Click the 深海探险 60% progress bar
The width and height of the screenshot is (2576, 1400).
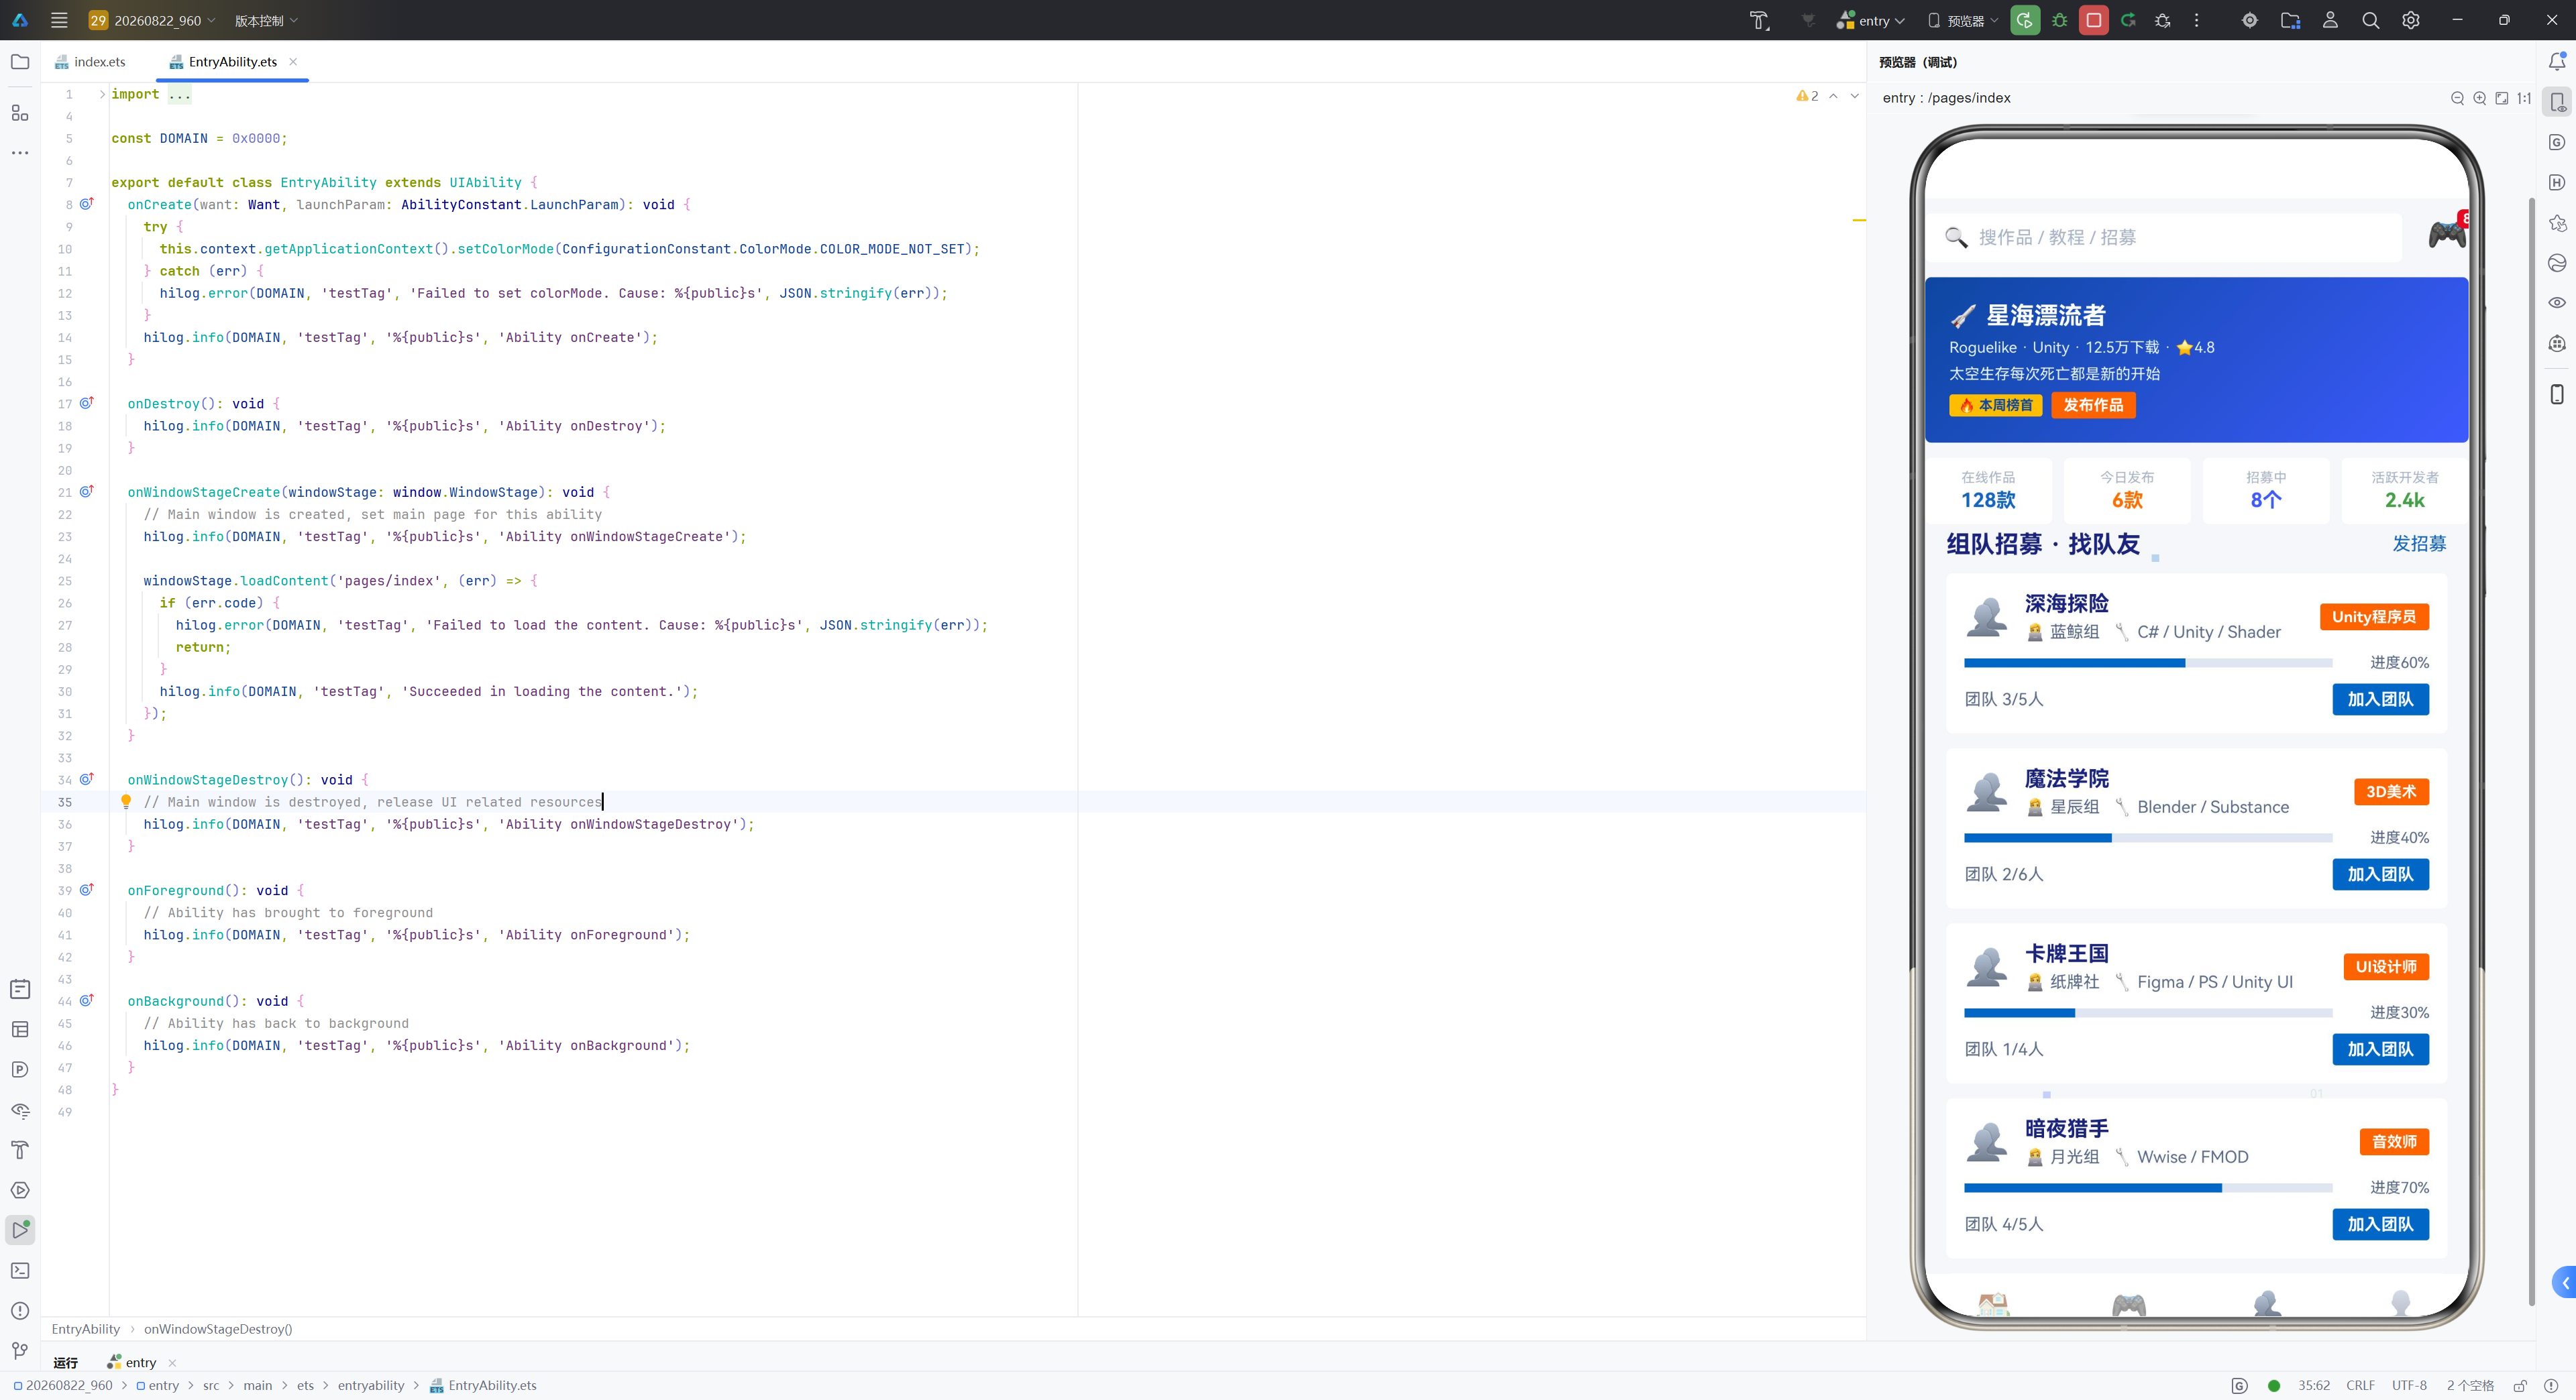click(2148, 662)
